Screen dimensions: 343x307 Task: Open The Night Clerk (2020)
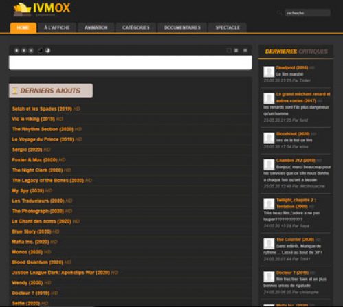[37, 170]
